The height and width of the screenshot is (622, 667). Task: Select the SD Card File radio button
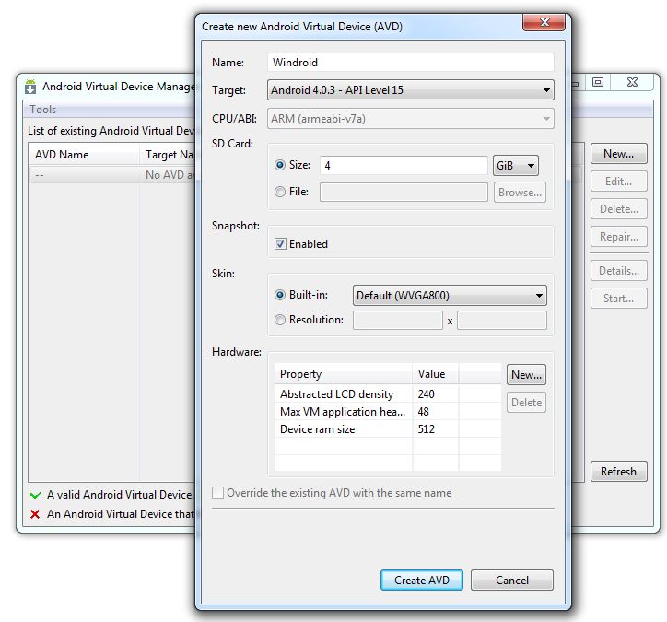tap(280, 192)
